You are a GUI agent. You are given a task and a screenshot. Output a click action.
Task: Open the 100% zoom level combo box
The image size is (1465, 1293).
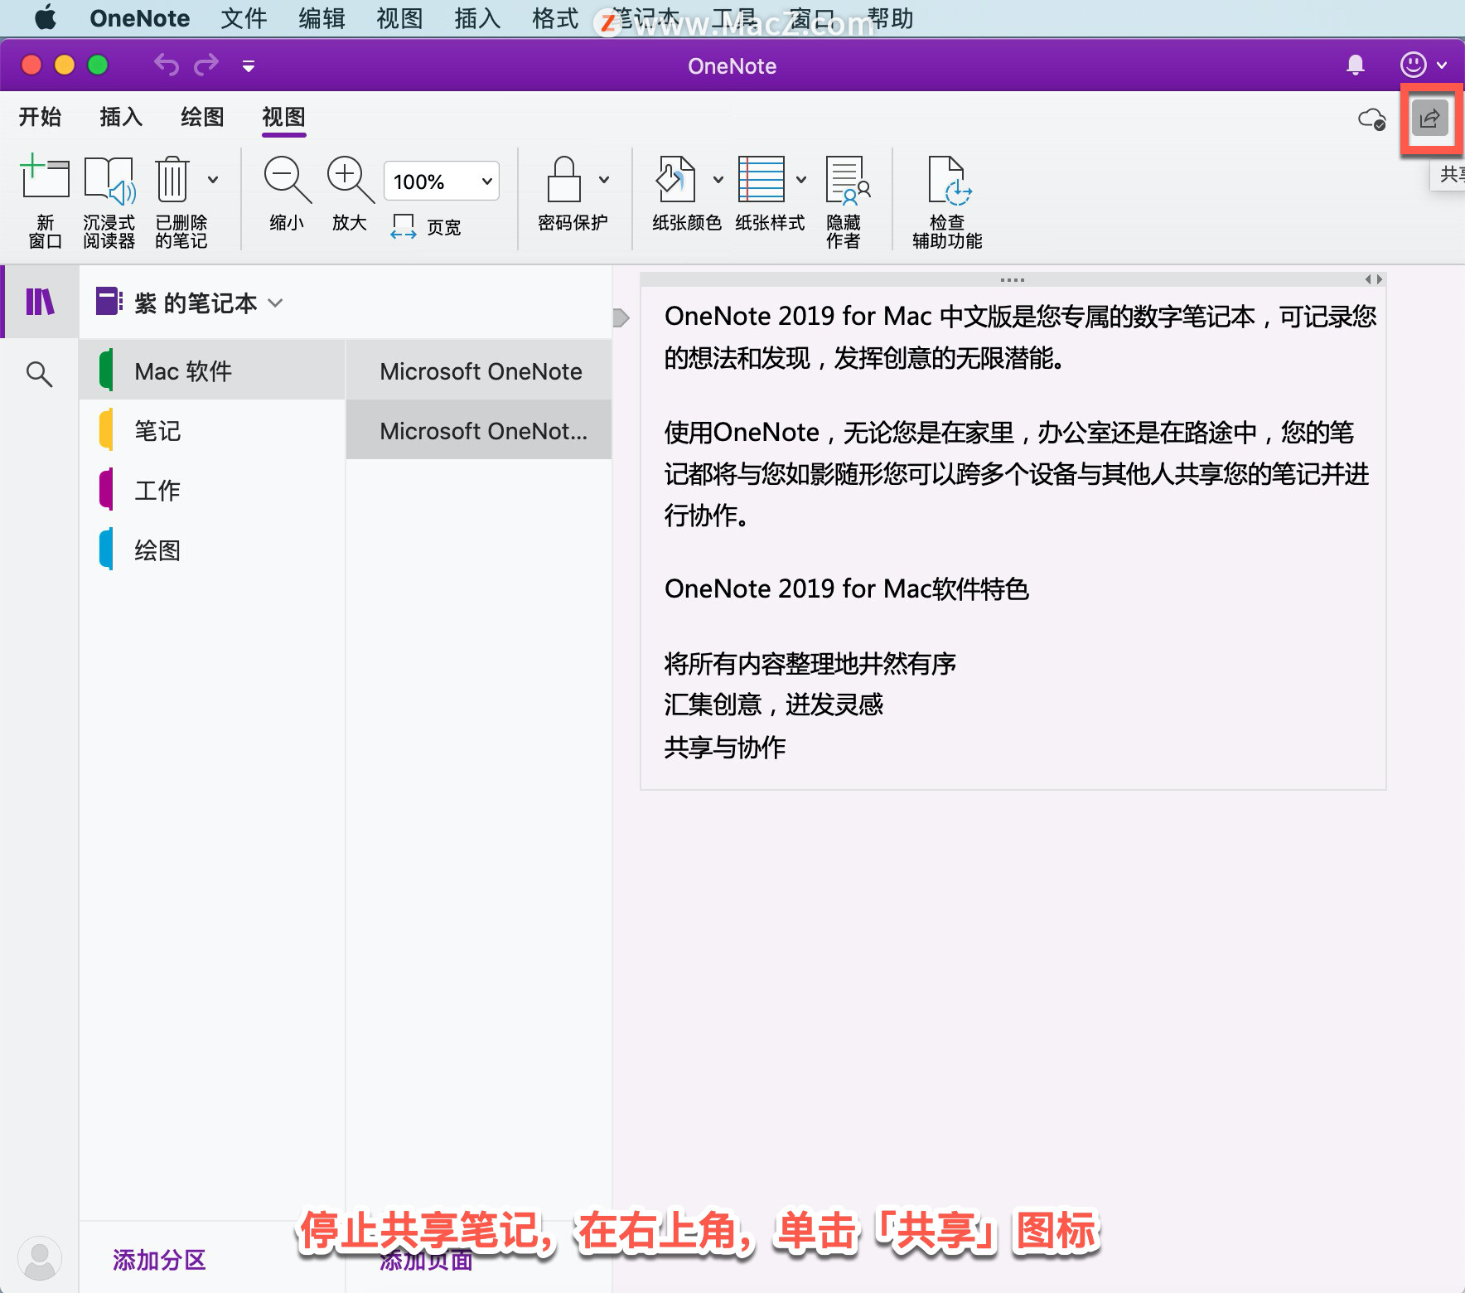[442, 182]
